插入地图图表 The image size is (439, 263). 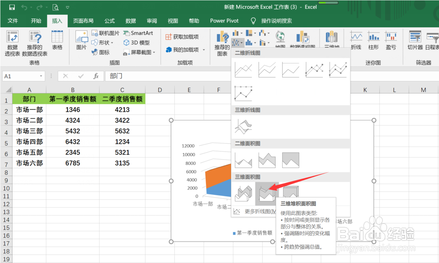(281, 40)
